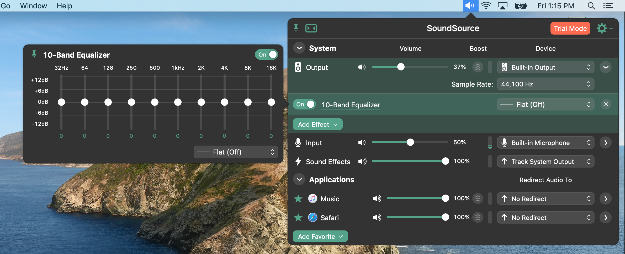The height and width of the screenshot is (254, 625).
Task: Click the Output speaker device icon
Action: click(298, 67)
